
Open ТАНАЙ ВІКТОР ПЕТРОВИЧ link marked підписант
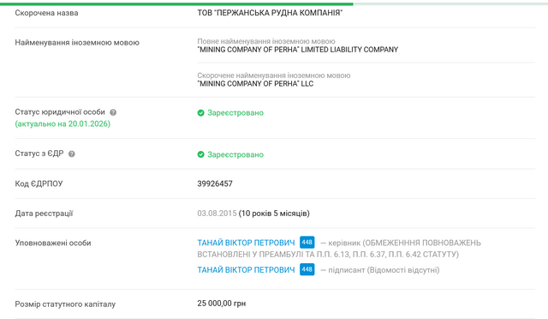(246, 270)
